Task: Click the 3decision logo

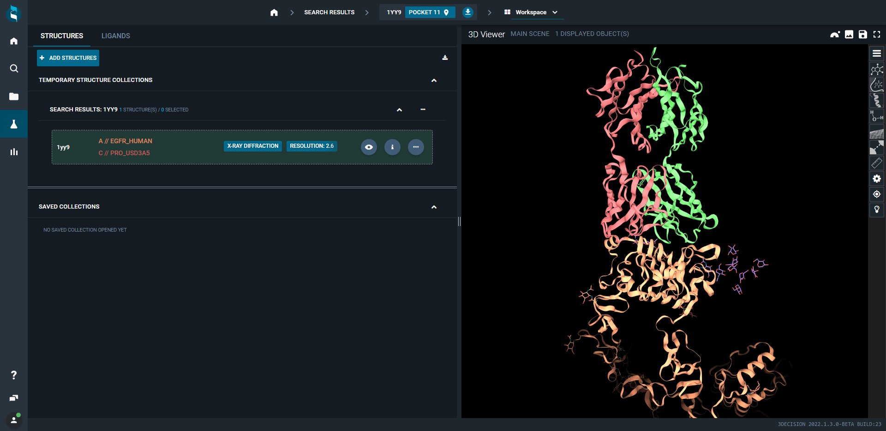Action: 14,13
